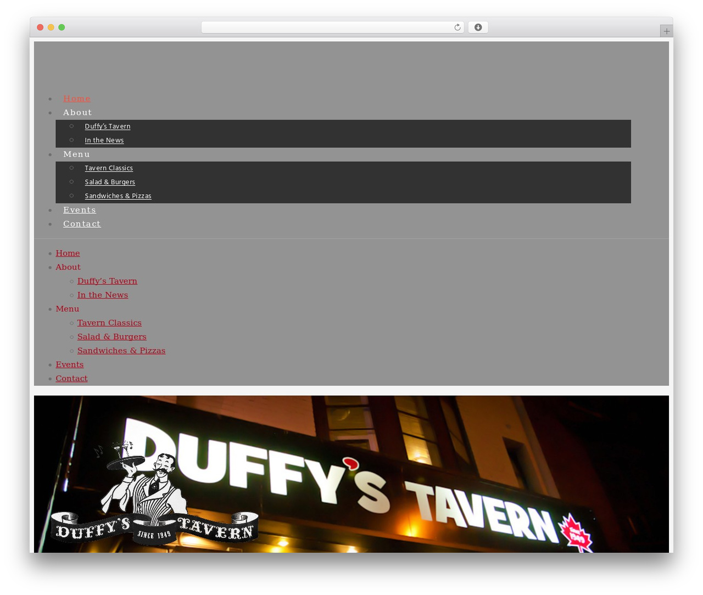Open Events in the top navigation menu
The image size is (703, 595).
(80, 210)
